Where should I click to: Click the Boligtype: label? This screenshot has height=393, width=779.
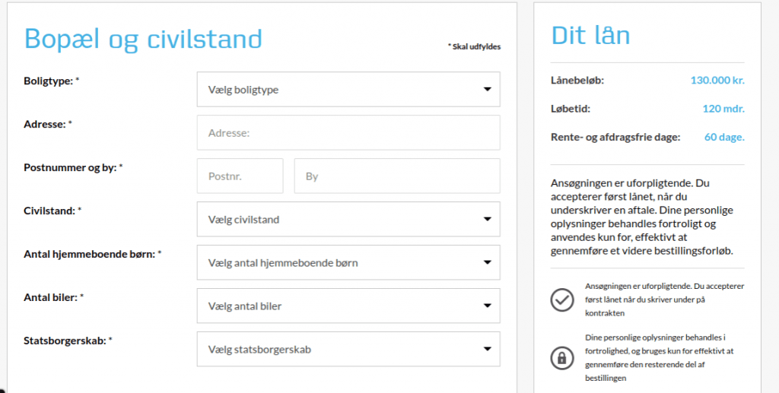[52, 81]
